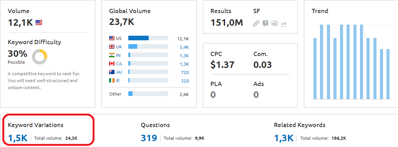Click the US volume bar in Global Volume
Viewport: 398px width, 147px height.
[148, 38]
